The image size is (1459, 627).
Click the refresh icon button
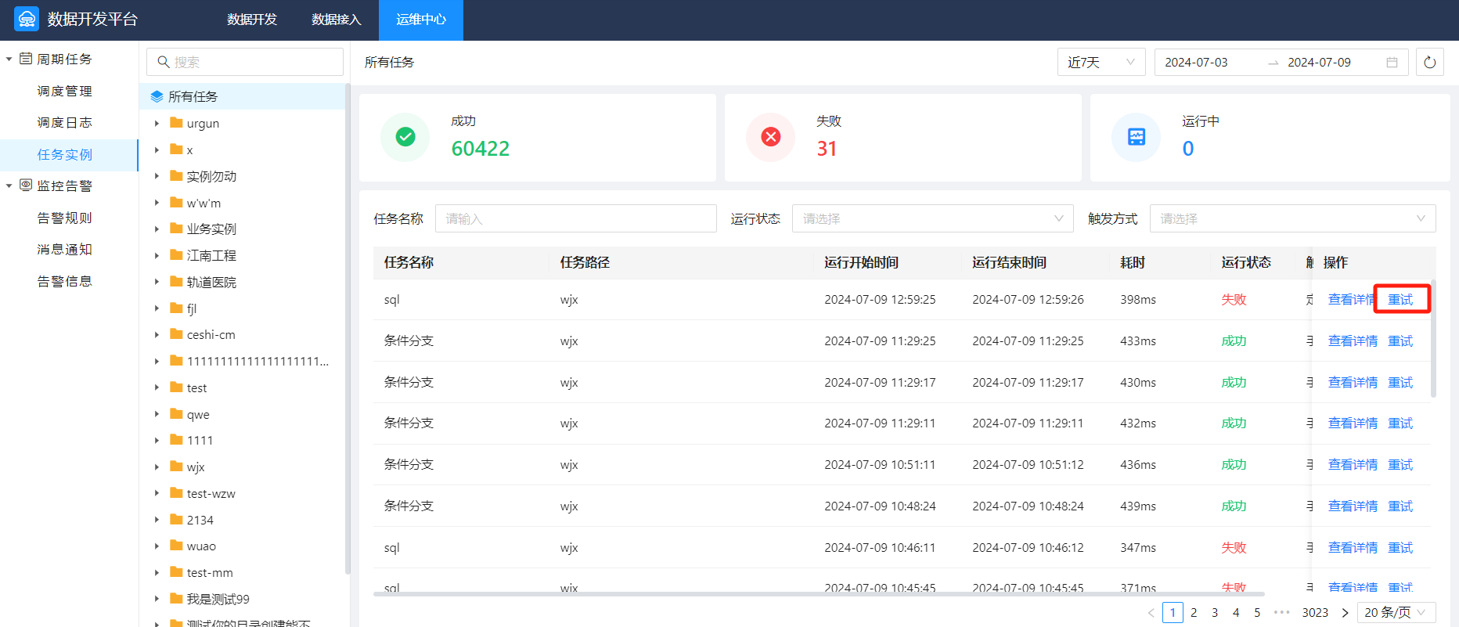(x=1429, y=63)
